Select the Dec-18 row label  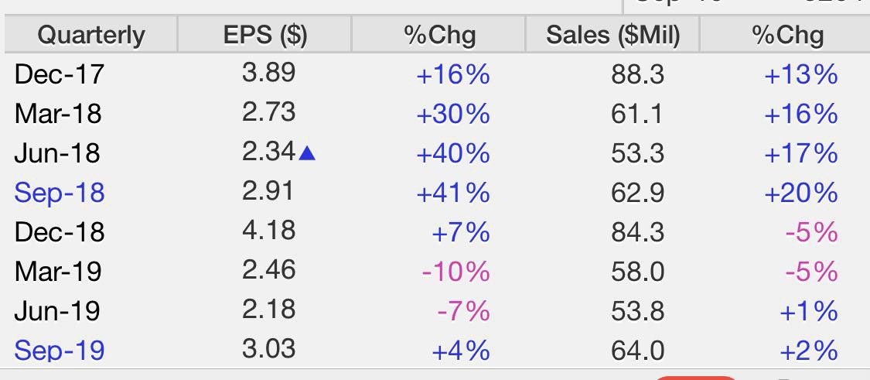pos(60,232)
